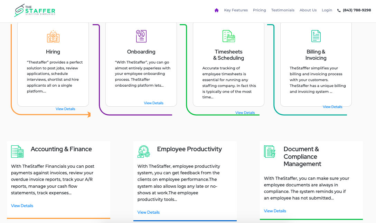The height and width of the screenshot is (223, 376).
Task: Click the Accounting & Finance heading
Action: 61,149
